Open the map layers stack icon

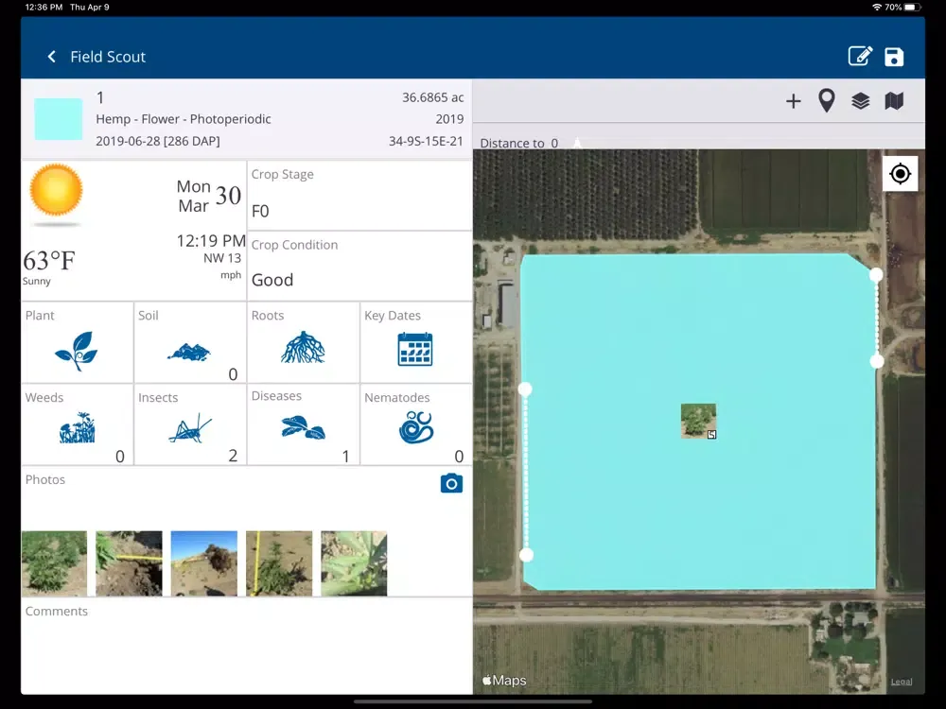(x=860, y=101)
